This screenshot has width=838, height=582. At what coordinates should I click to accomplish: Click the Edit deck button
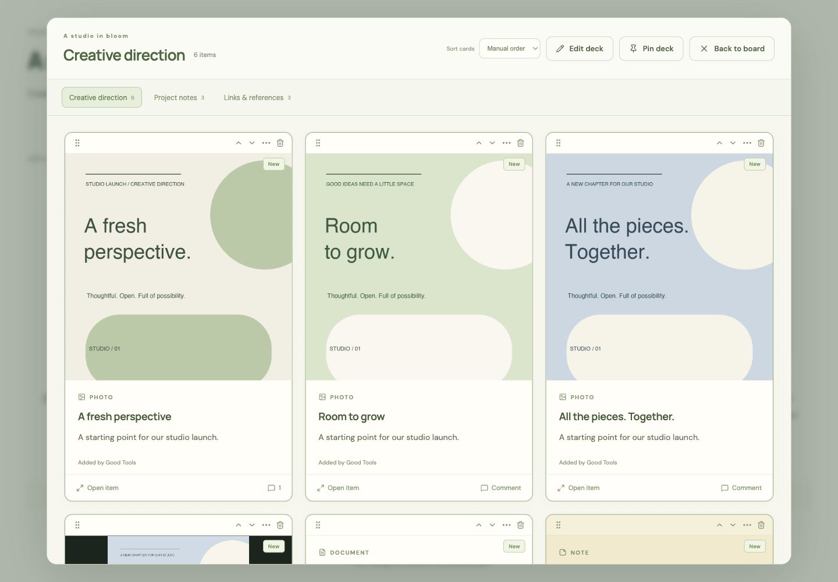pyautogui.click(x=580, y=49)
